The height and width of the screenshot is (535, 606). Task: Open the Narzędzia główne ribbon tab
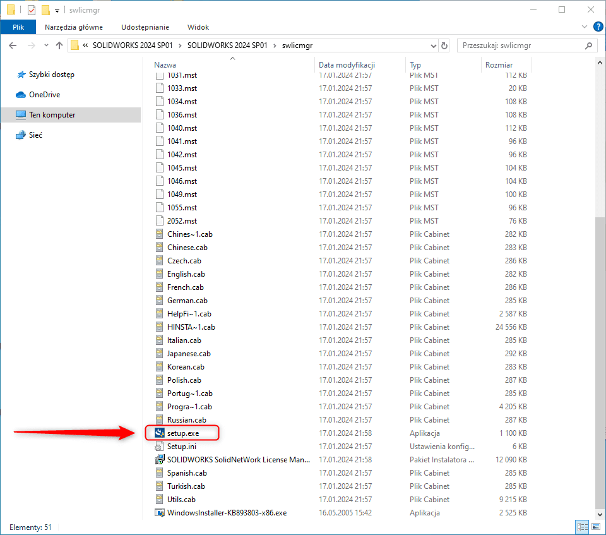pyautogui.click(x=74, y=27)
